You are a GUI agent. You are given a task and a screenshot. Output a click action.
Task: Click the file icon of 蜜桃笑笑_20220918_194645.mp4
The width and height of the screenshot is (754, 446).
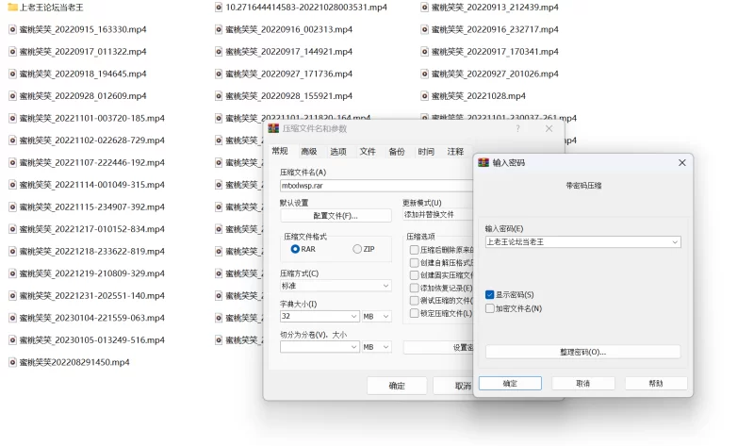click(12, 74)
